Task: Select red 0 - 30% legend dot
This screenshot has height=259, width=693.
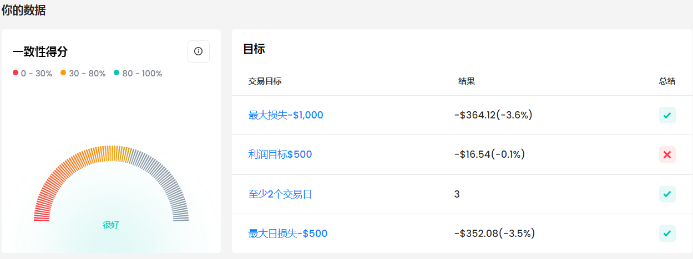Action: 16,73
